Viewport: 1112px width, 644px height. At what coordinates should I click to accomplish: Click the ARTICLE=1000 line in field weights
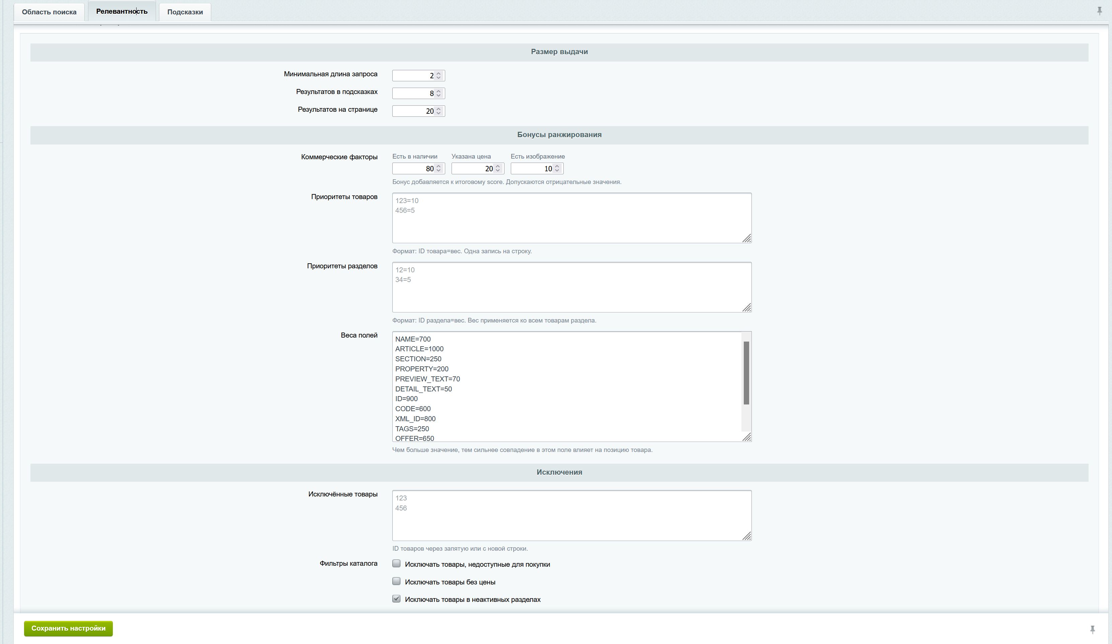(419, 349)
